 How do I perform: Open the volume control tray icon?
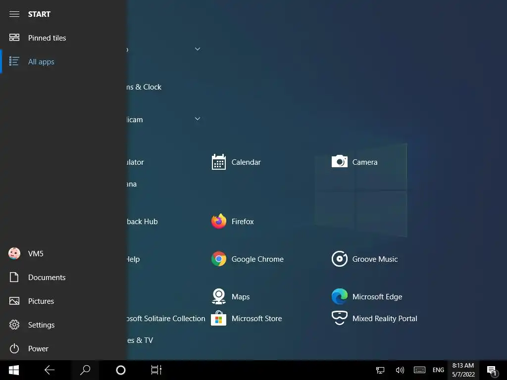(x=400, y=370)
